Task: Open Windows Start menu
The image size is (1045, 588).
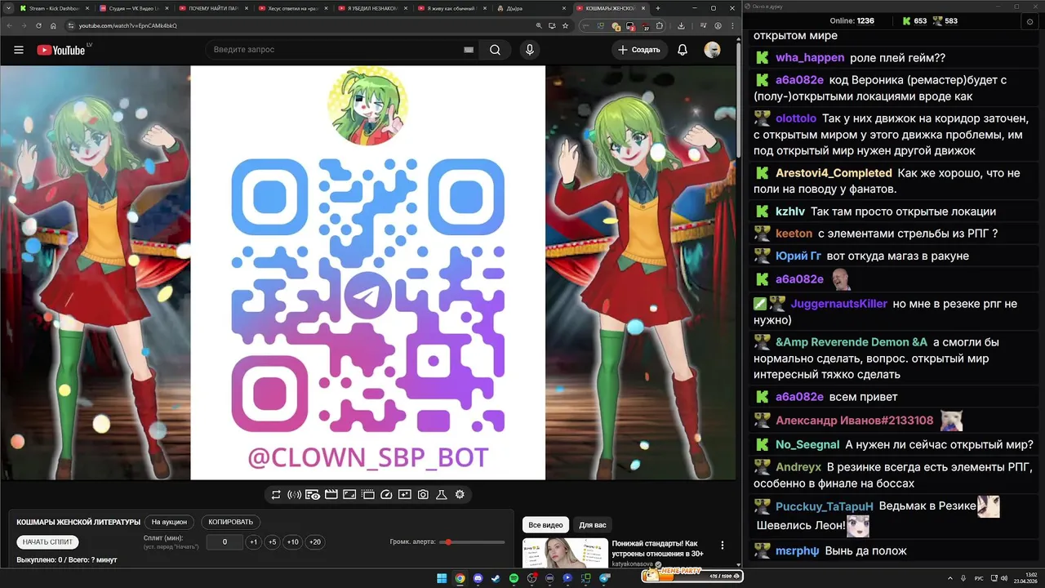Action: coord(442,578)
